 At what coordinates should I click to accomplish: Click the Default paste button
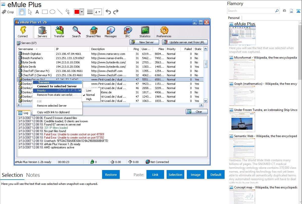point(216,175)
